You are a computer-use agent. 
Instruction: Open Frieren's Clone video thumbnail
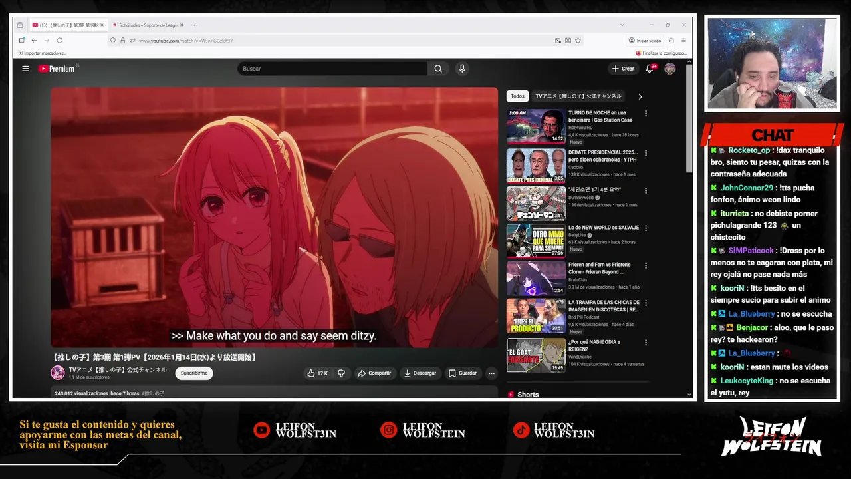click(536, 278)
